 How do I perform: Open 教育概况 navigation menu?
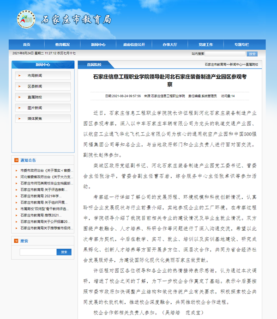62,45
